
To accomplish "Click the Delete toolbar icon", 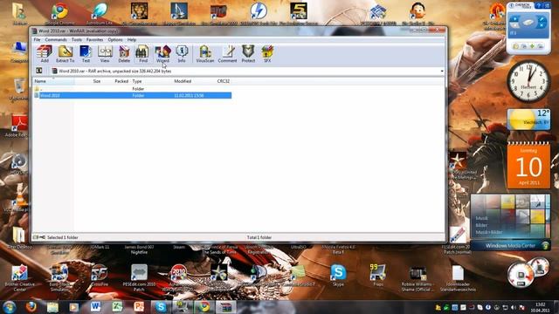I will click(124, 54).
